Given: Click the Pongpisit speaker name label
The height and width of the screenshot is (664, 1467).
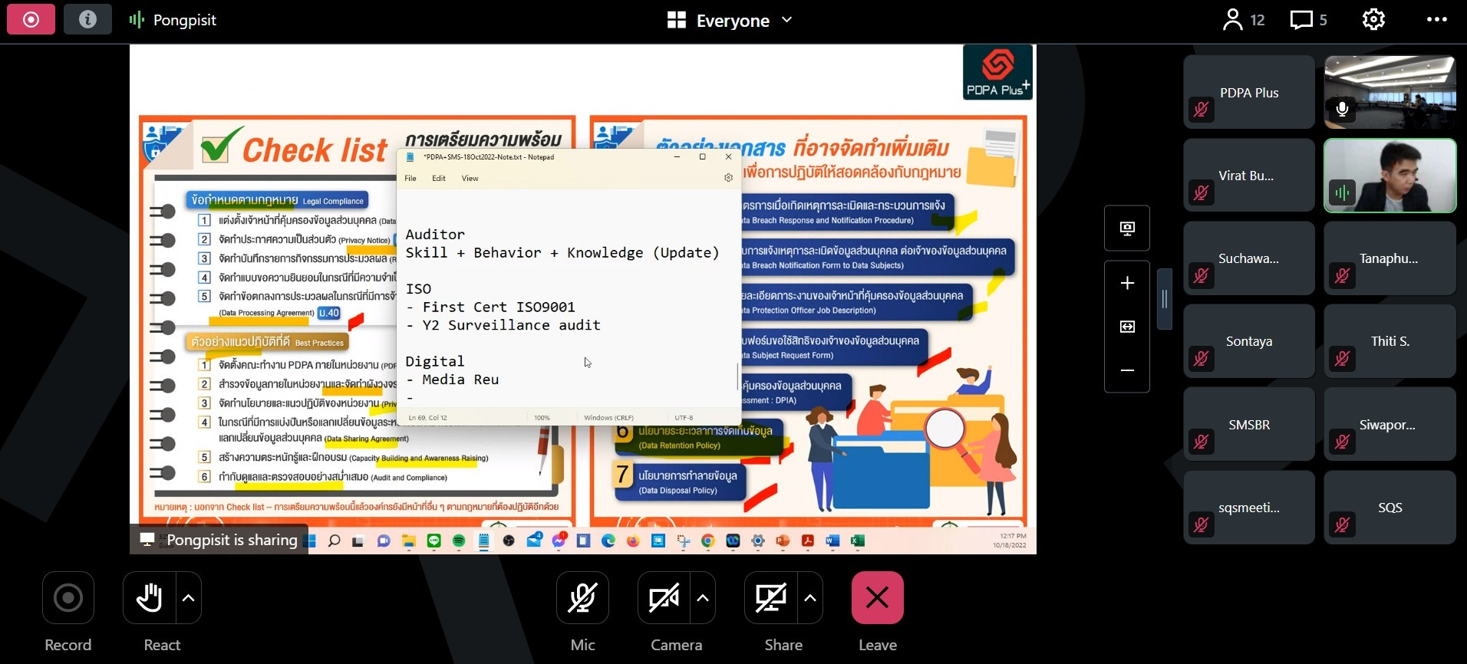Looking at the screenshot, I should click(x=185, y=20).
